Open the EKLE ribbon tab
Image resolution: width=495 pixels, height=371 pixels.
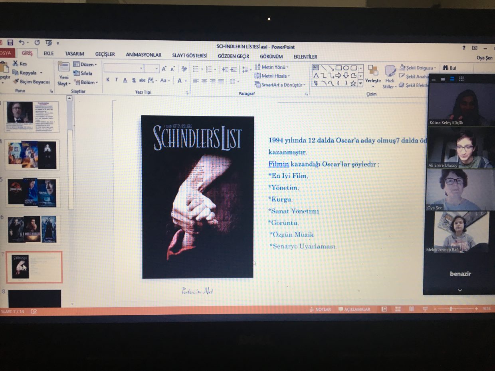coord(49,54)
